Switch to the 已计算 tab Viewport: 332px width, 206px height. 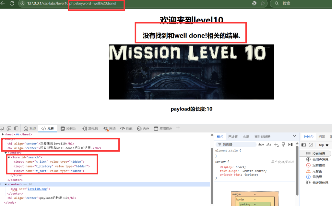(x=233, y=137)
